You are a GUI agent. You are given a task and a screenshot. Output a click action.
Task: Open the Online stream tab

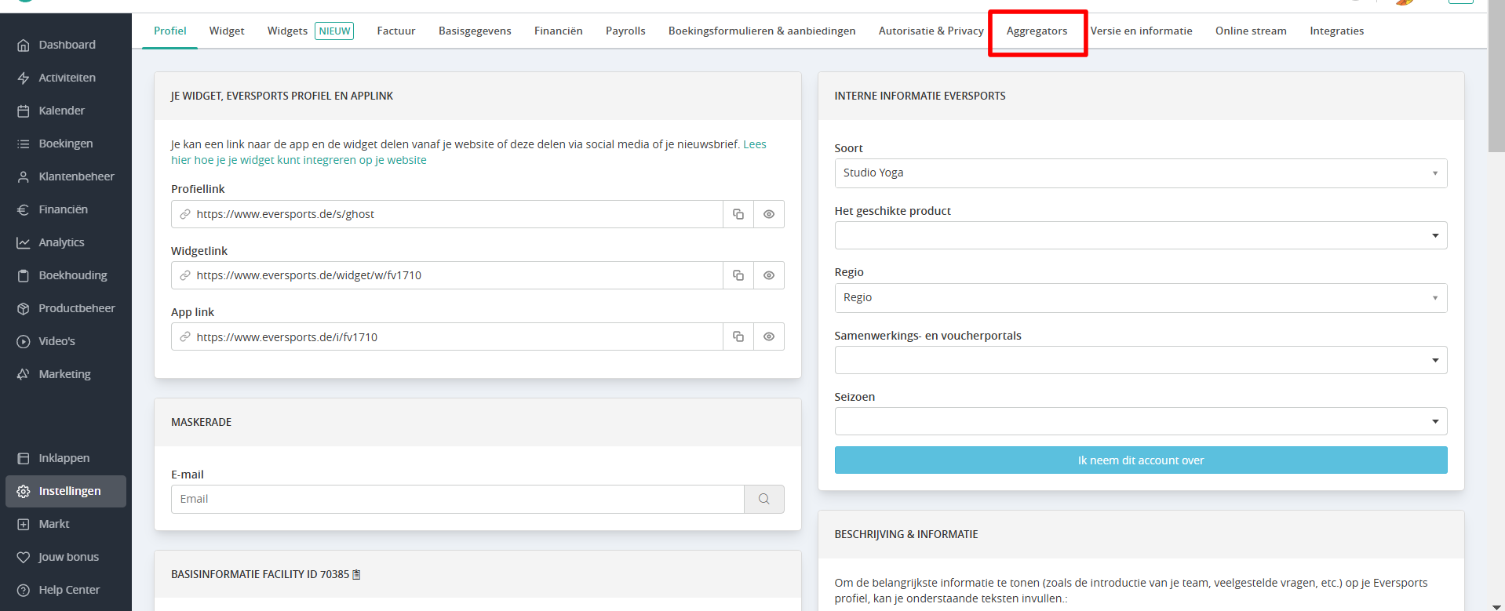[1251, 31]
